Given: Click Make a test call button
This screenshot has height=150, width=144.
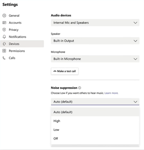Looking at the screenshot, I should [x=65, y=71].
